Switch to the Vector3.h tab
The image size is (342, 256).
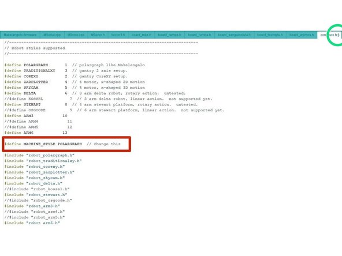tap(118, 35)
